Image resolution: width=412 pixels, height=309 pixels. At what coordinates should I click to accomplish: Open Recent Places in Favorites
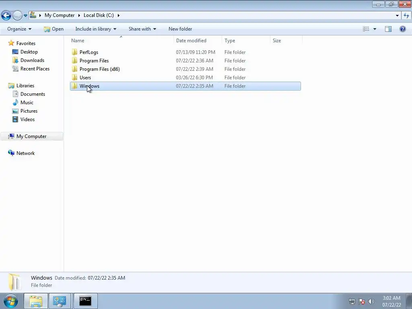pos(35,68)
